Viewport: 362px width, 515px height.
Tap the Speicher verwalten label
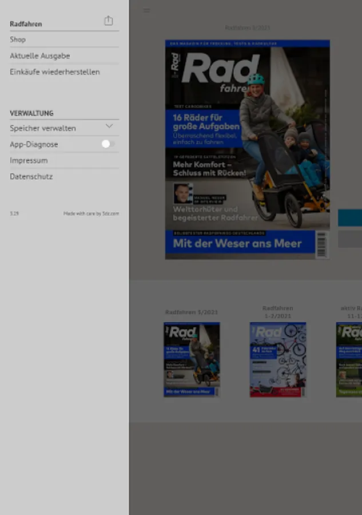click(43, 128)
